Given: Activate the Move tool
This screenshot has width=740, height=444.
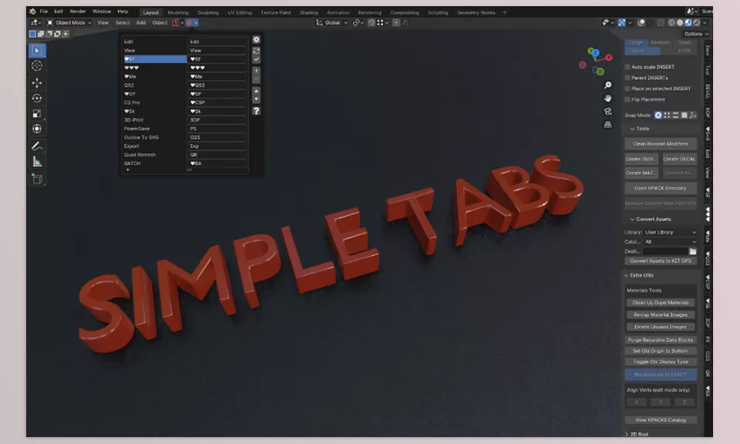Looking at the screenshot, I should click(37, 82).
